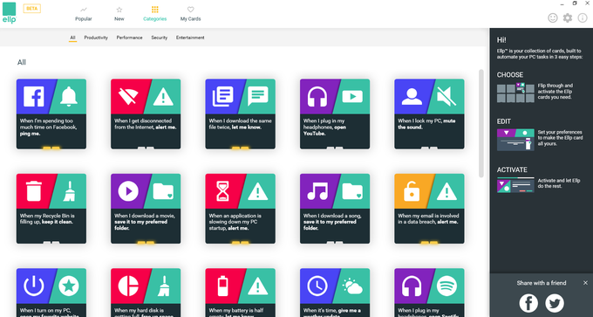593x317 pixels.
Task: Open the headphones open YouTube card
Action: click(x=335, y=114)
